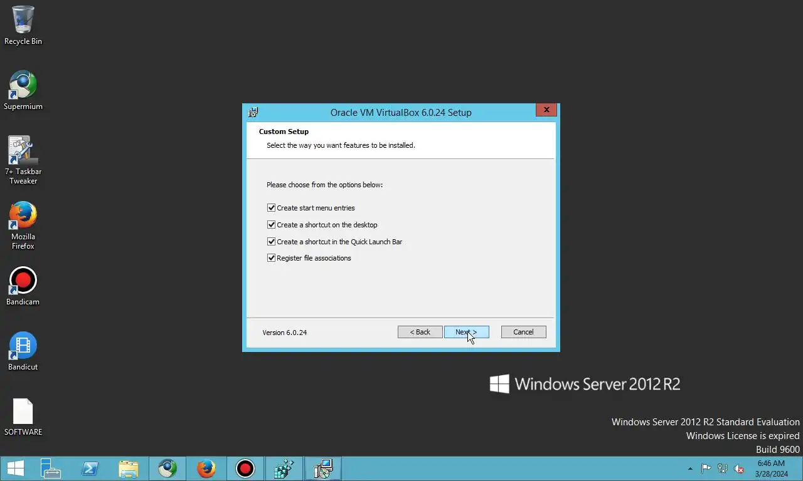Select the 7+ Taskbar Tweaker desktop icon
The image size is (803, 481).
pyautogui.click(x=23, y=160)
